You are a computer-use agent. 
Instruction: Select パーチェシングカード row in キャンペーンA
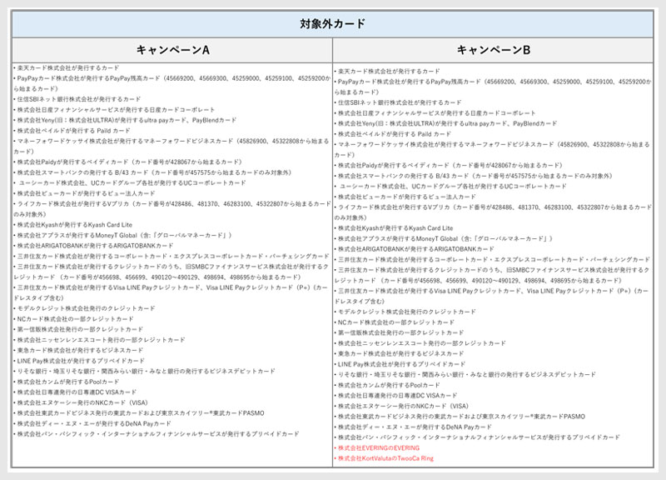[171, 257]
